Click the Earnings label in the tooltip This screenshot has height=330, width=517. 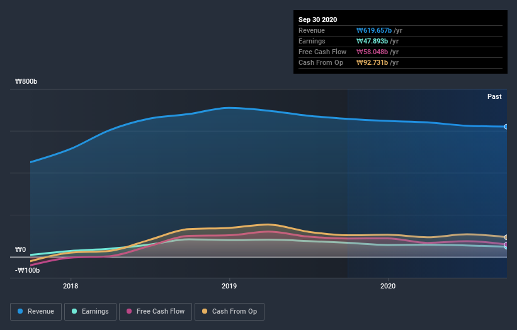click(x=312, y=41)
